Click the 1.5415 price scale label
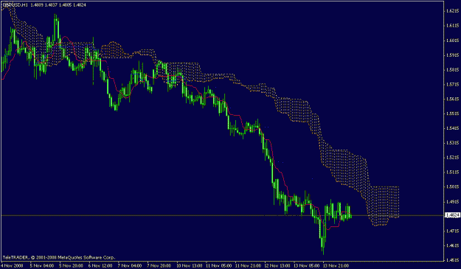The width and height of the screenshot is (461, 269). [452, 128]
